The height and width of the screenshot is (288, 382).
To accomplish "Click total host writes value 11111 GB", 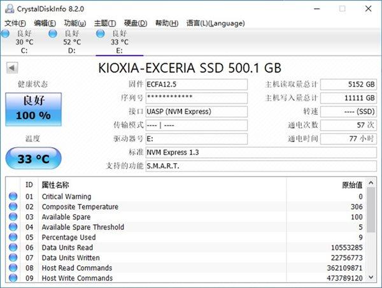I will [348, 98].
